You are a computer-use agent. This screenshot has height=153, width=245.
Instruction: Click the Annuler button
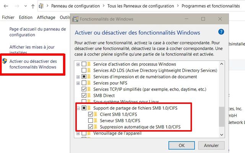pos(211,145)
